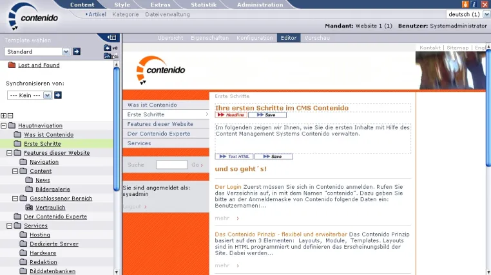491x275 pixels.
Task: Open the Kontakt link
Action: (x=430, y=48)
